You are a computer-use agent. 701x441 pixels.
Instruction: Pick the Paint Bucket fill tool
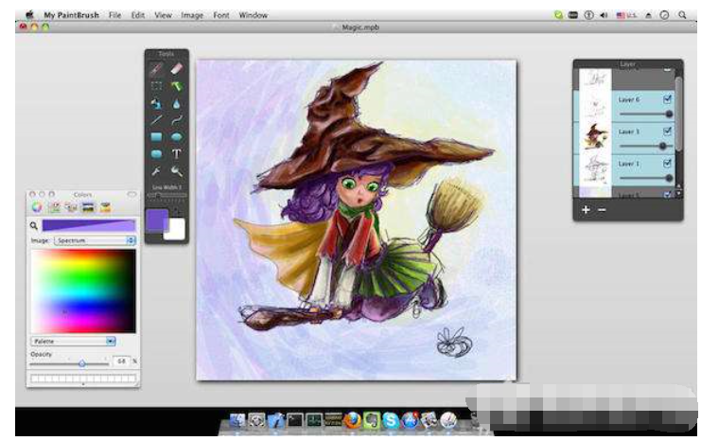click(155, 104)
